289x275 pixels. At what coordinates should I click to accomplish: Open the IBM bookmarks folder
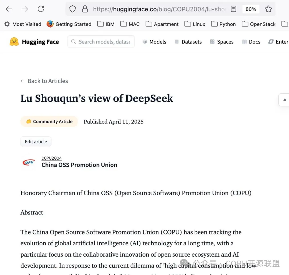click(x=106, y=24)
